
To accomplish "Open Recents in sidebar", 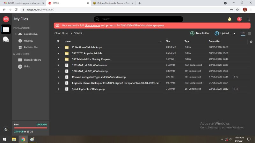I will 28,41.
